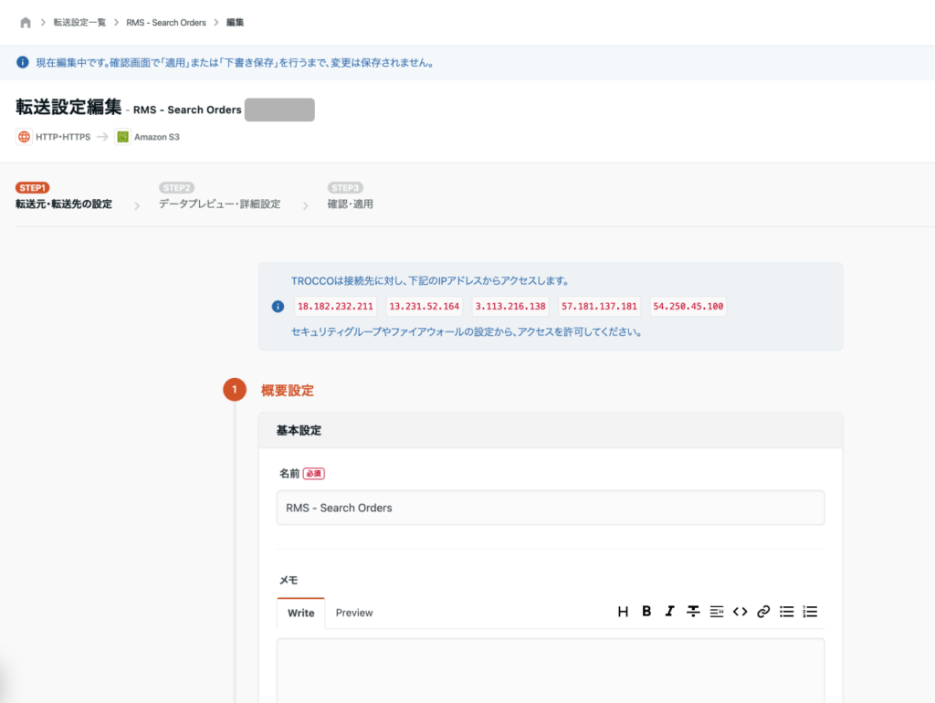This screenshot has height=703, width=935.
Task: Click the IP address 18.182.232.211
Action: [x=335, y=307]
